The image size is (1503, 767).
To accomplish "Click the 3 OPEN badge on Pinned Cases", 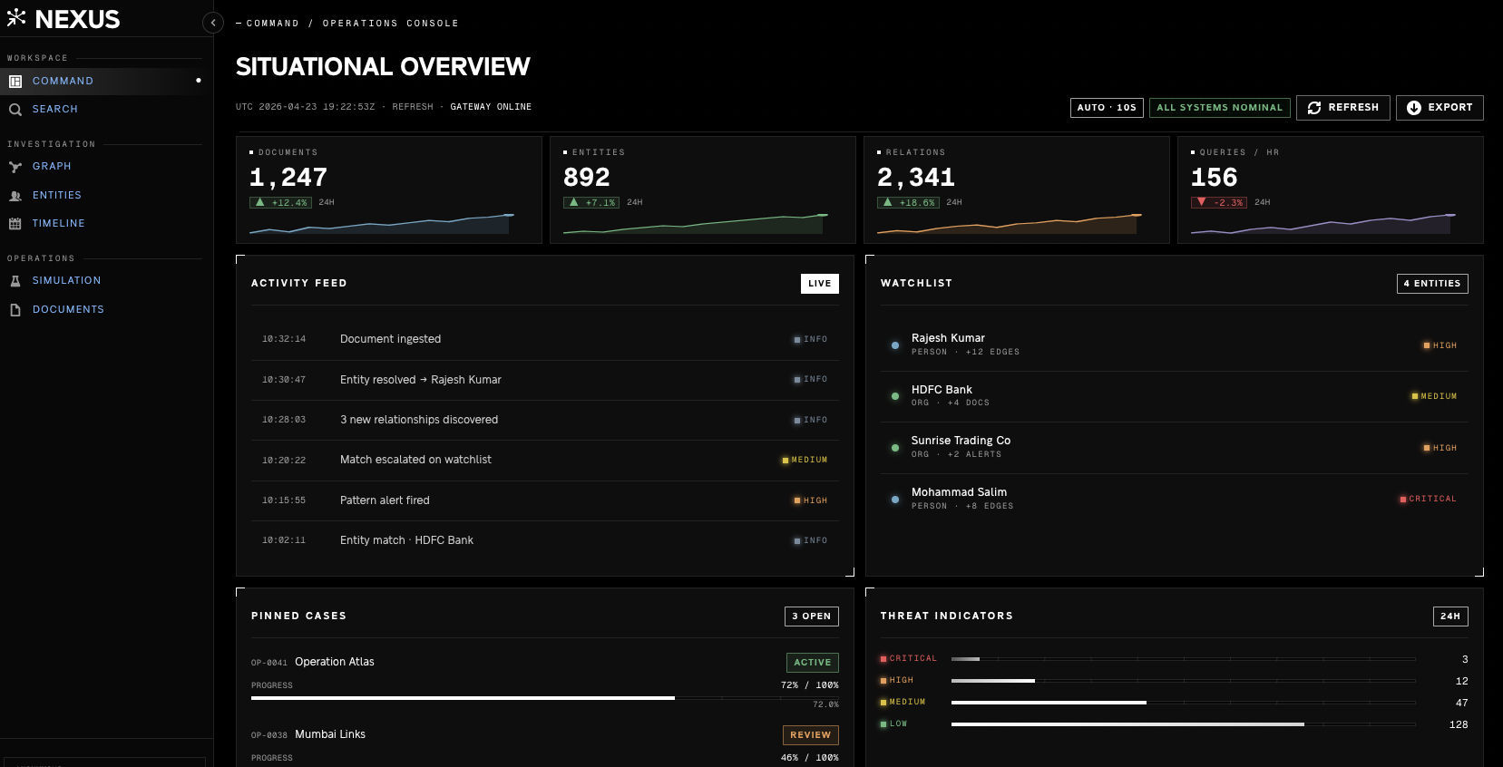I will (812, 617).
